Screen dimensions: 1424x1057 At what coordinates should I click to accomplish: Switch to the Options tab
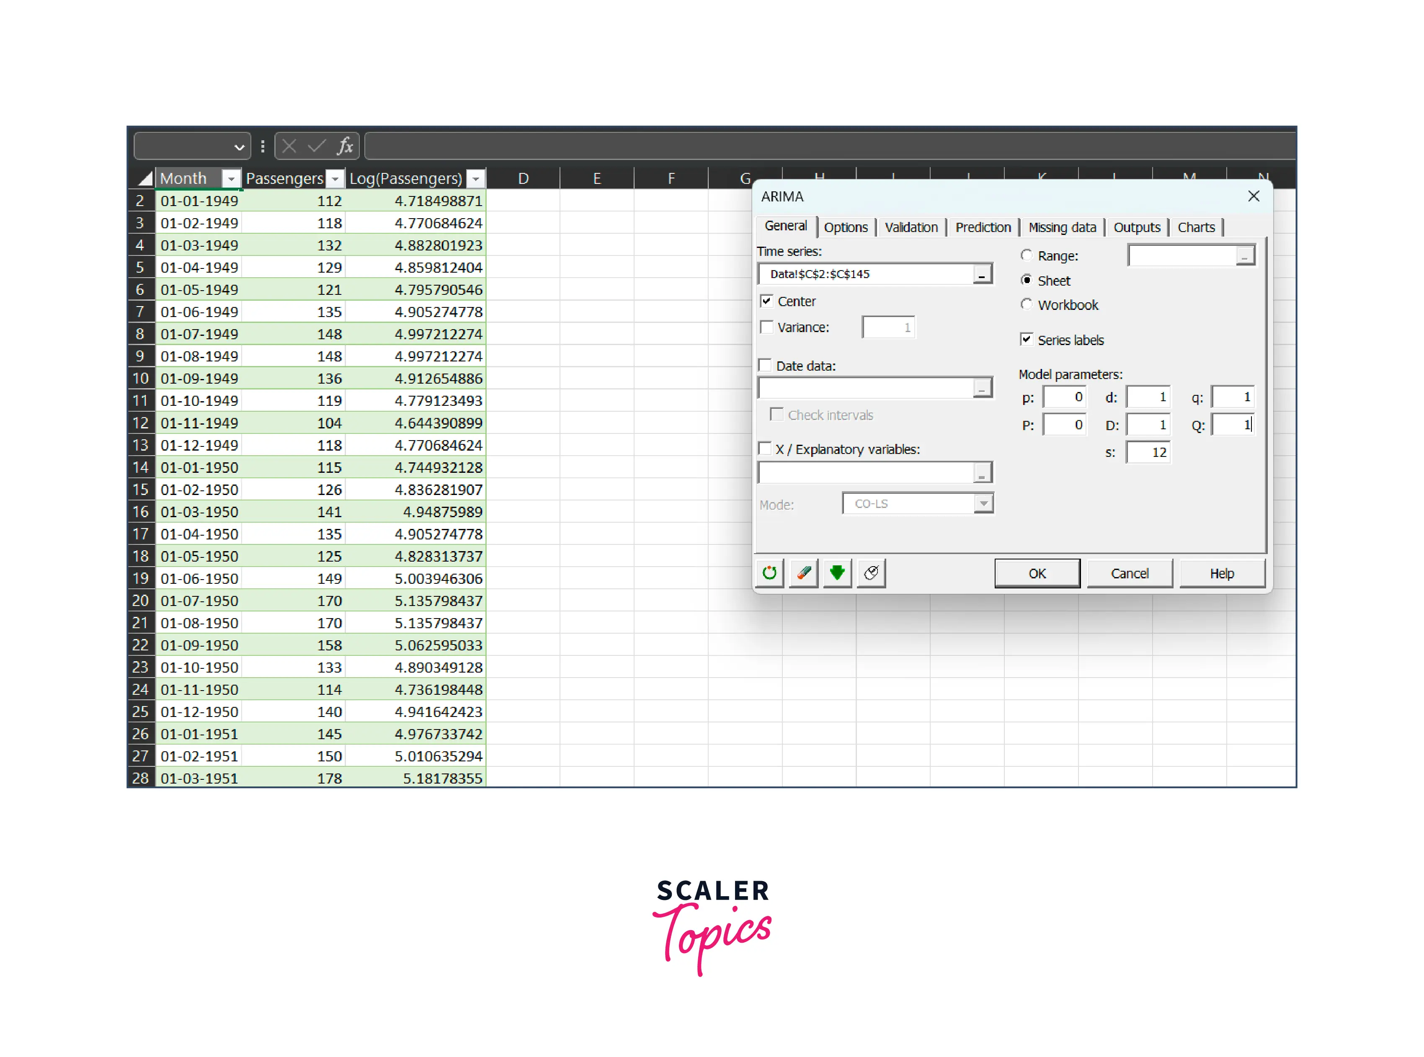(x=845, y=227)
